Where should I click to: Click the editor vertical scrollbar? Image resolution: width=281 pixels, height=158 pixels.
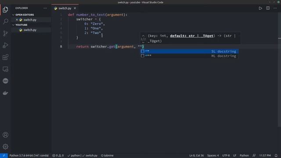(x=280, y=70)
